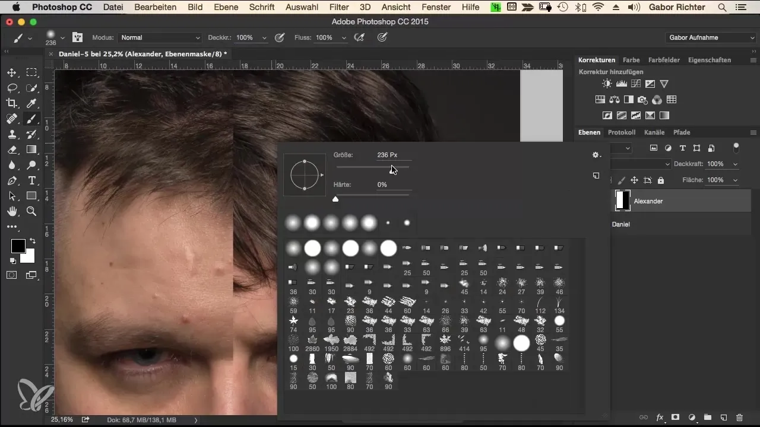Select the Dodge tool
This screenshot has width=760, height=427.
click(x=31, y=165)
